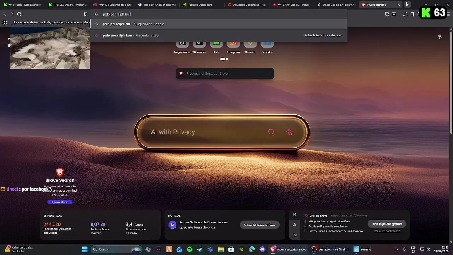Go back with the browser back arrow
This screenshot has height=255, width=453.
(5, 14)
